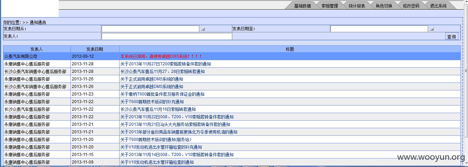
Task: Open date picker for 发表日期从
Action: tap(203, 29)
